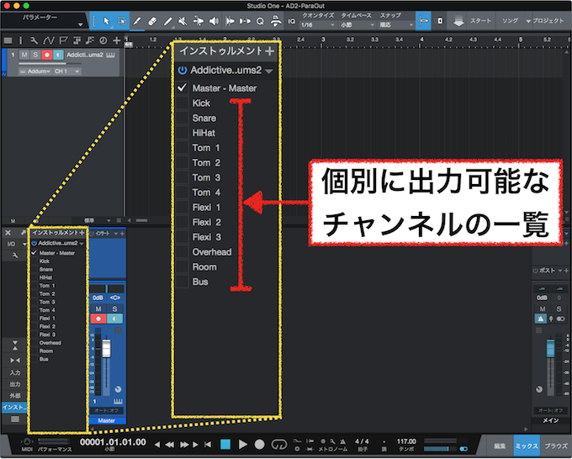This screenshot has height=459, width=572.
Task: Toggle monitor button on track header
Action: 58,55
